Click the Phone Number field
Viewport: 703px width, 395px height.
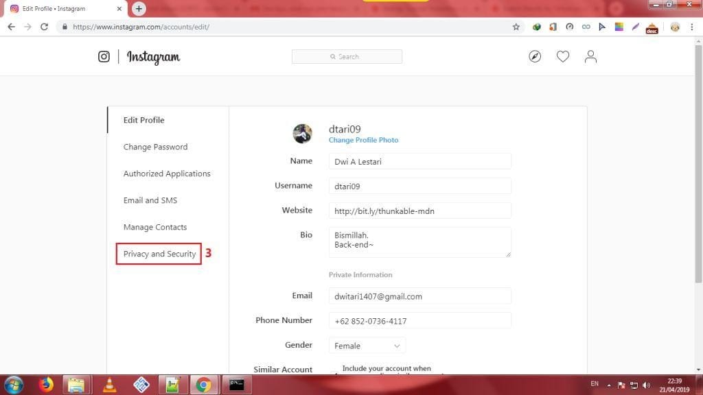pos(419,321)
